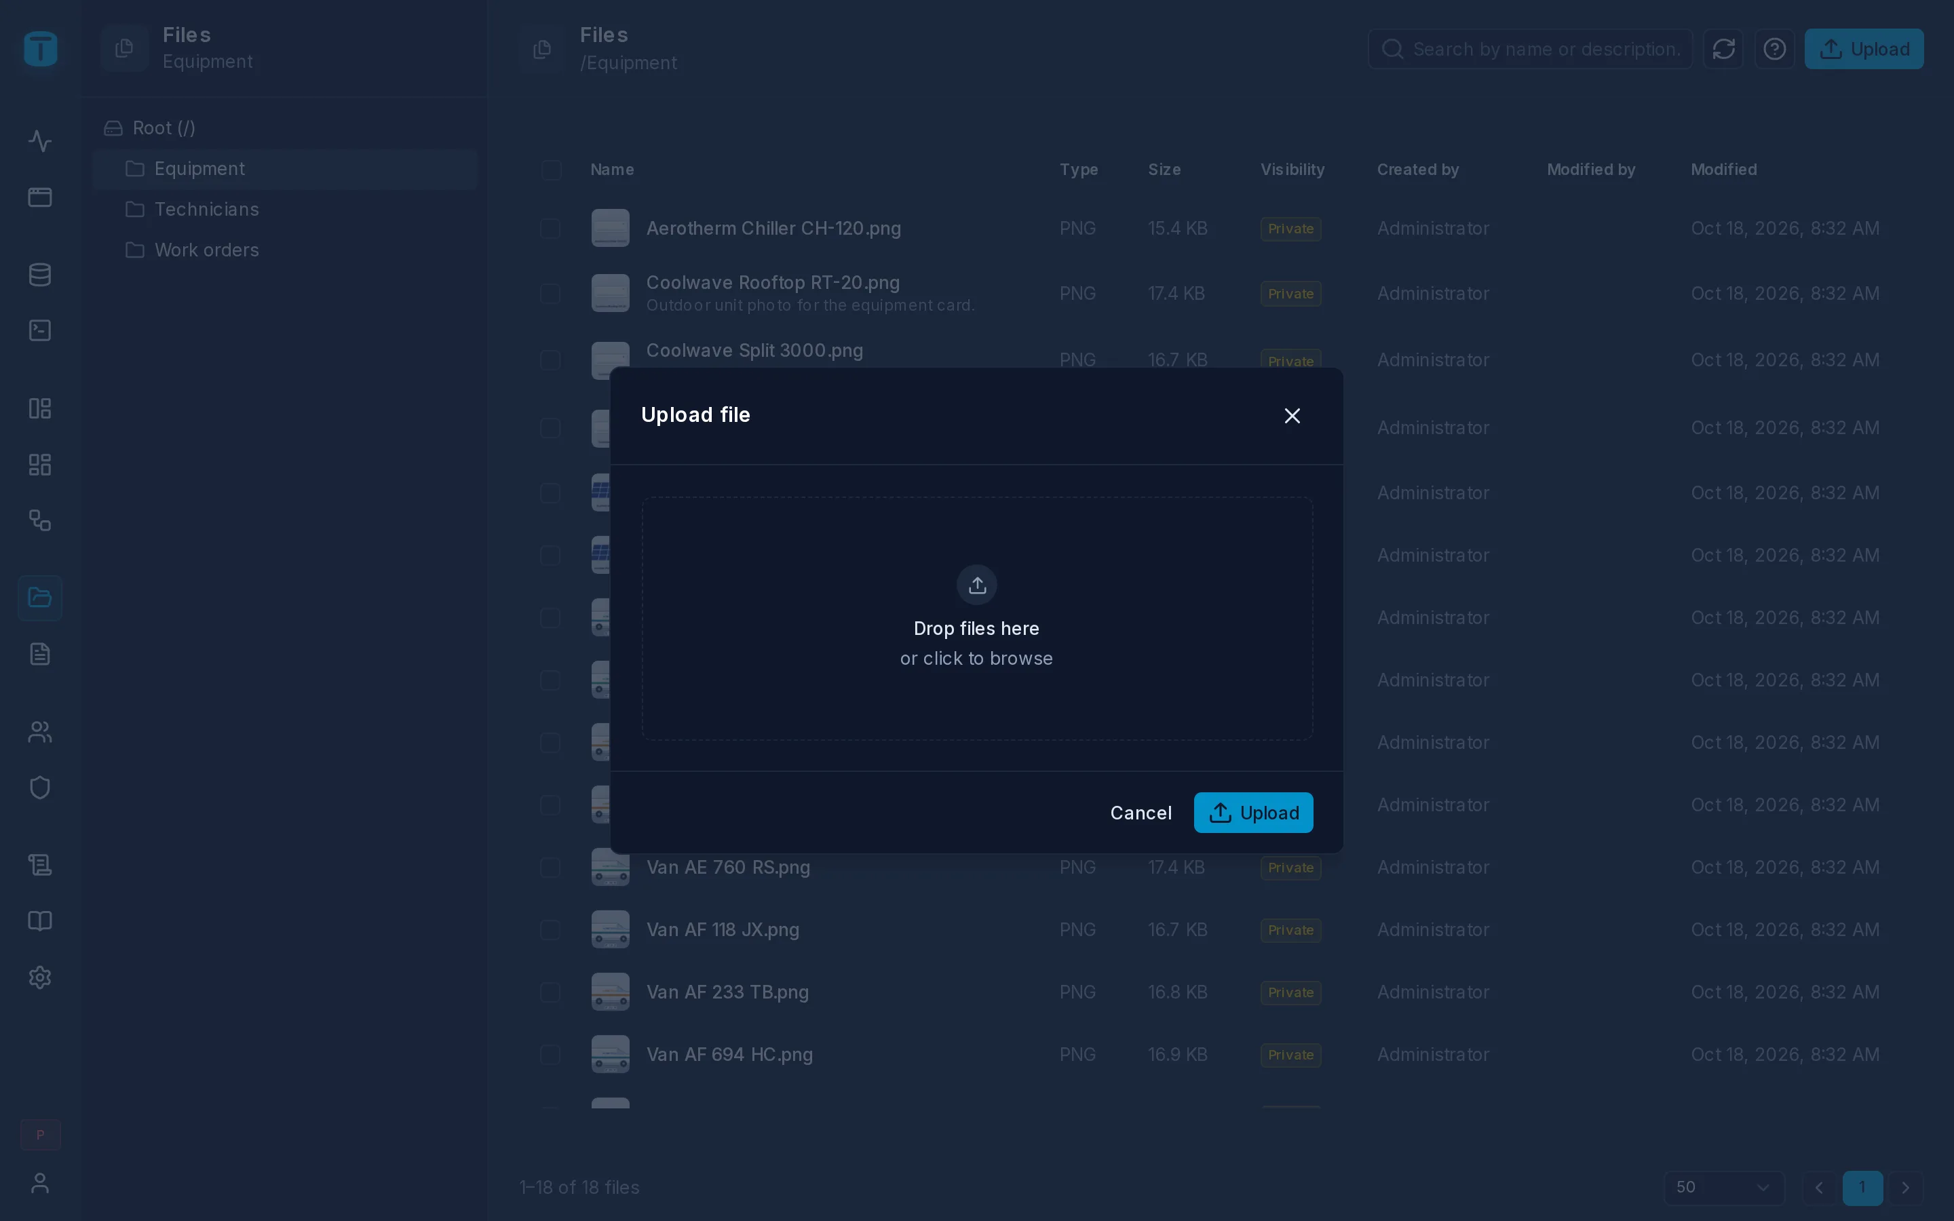Click Cancel in Upload file dialog
The height and width of the screenshot is (1221, 1954).
(1140, 813)
